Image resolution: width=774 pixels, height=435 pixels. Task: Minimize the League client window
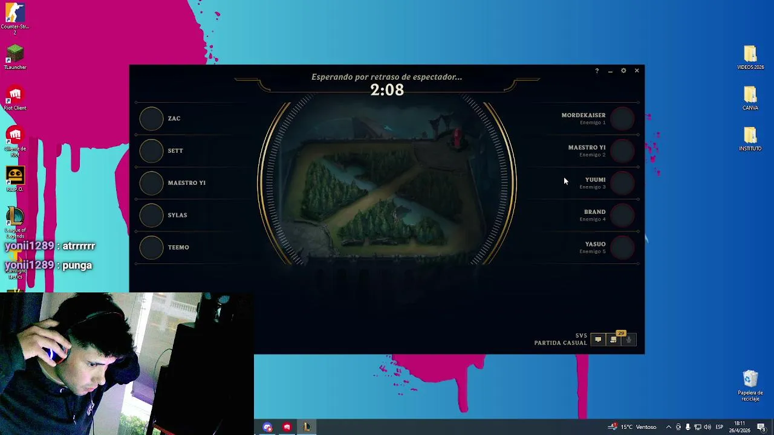click(610, 71)
